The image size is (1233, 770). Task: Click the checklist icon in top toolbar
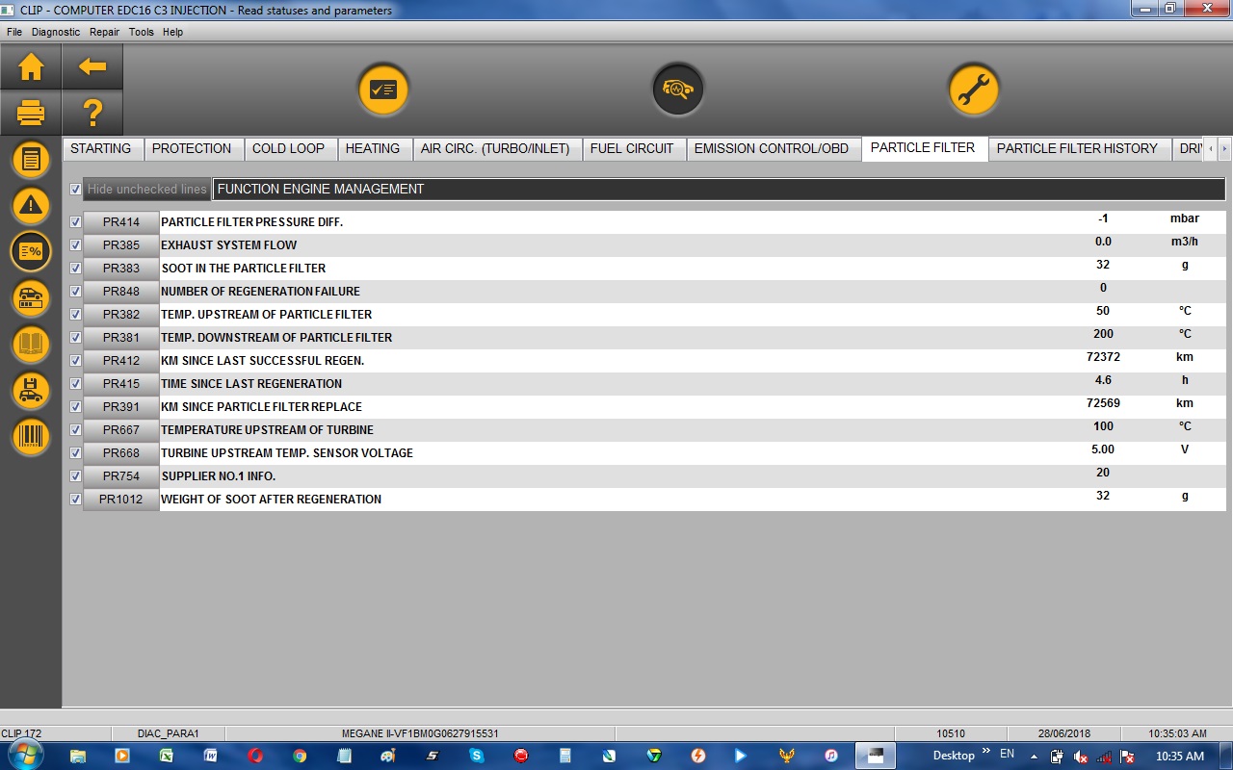click(x=383, y=90)
